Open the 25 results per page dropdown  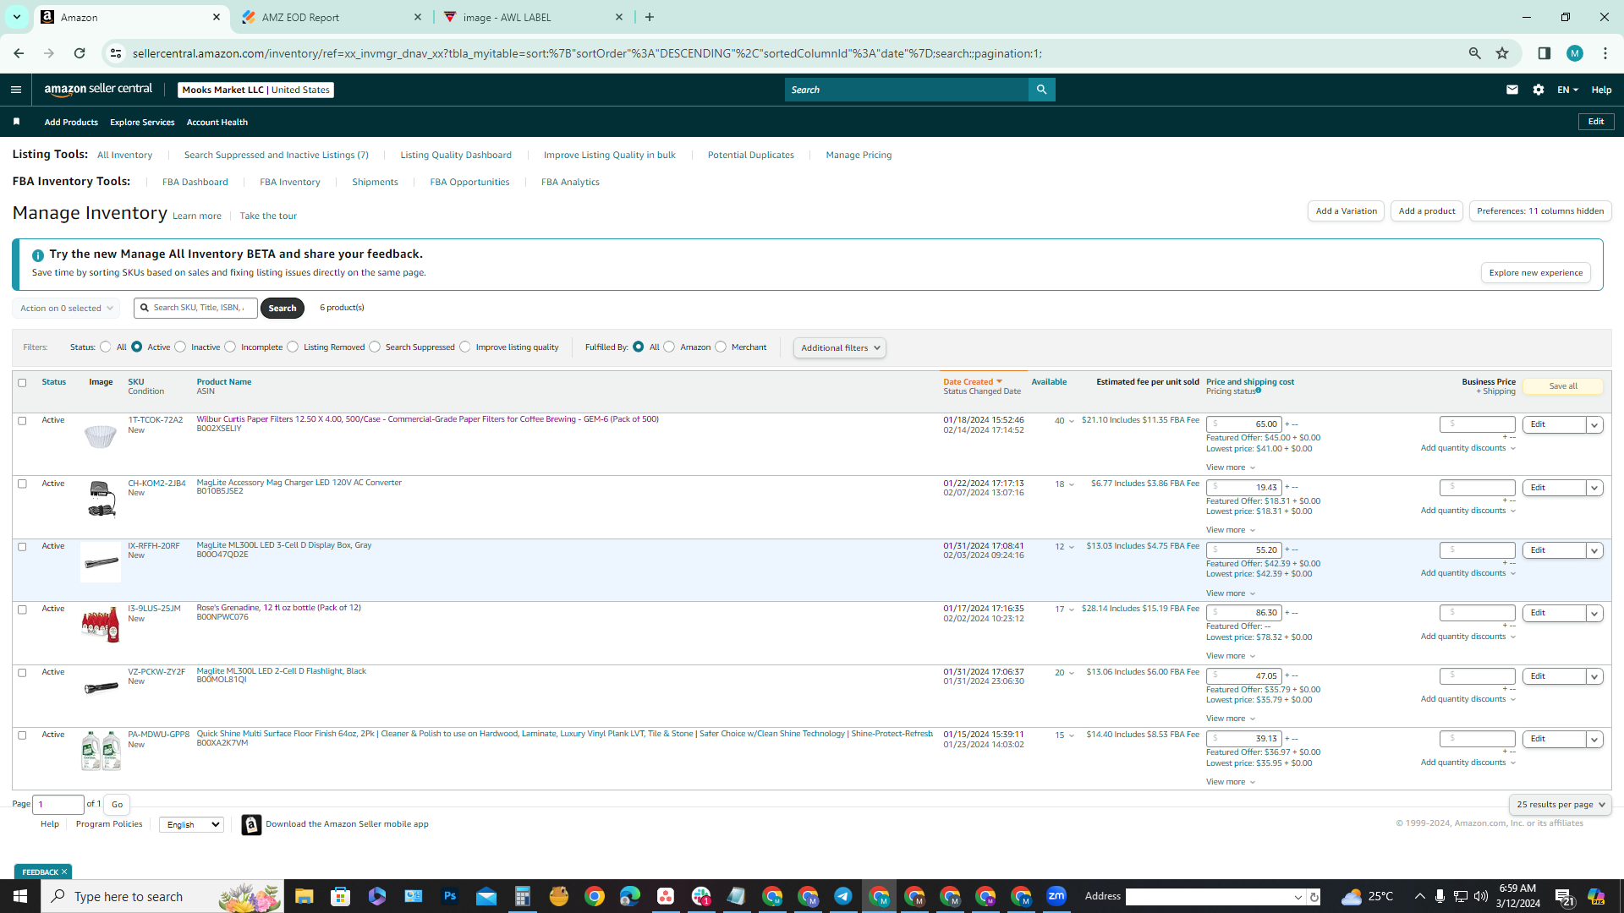click(x=1560, y=805)
